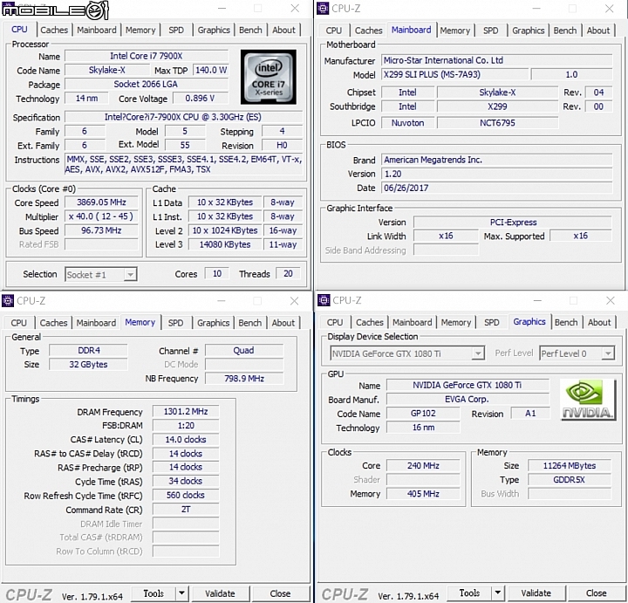
Task: Click DRAM Frequency 1301.2 MHz value
Action: point(186,412)
